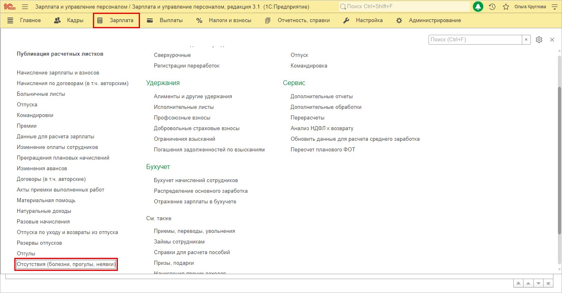Open the history clock icon
Viewport: 562px width, 293px height.
pos(492,7)
